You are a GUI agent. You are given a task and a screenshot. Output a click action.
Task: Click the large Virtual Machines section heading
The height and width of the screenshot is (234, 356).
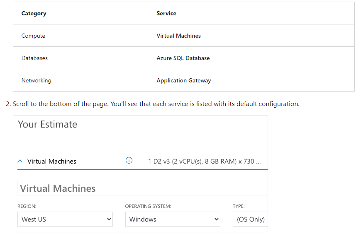58,188
